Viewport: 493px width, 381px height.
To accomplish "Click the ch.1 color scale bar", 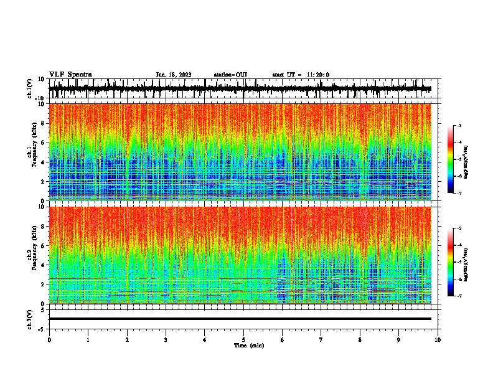I will click(x=450, y=159).
